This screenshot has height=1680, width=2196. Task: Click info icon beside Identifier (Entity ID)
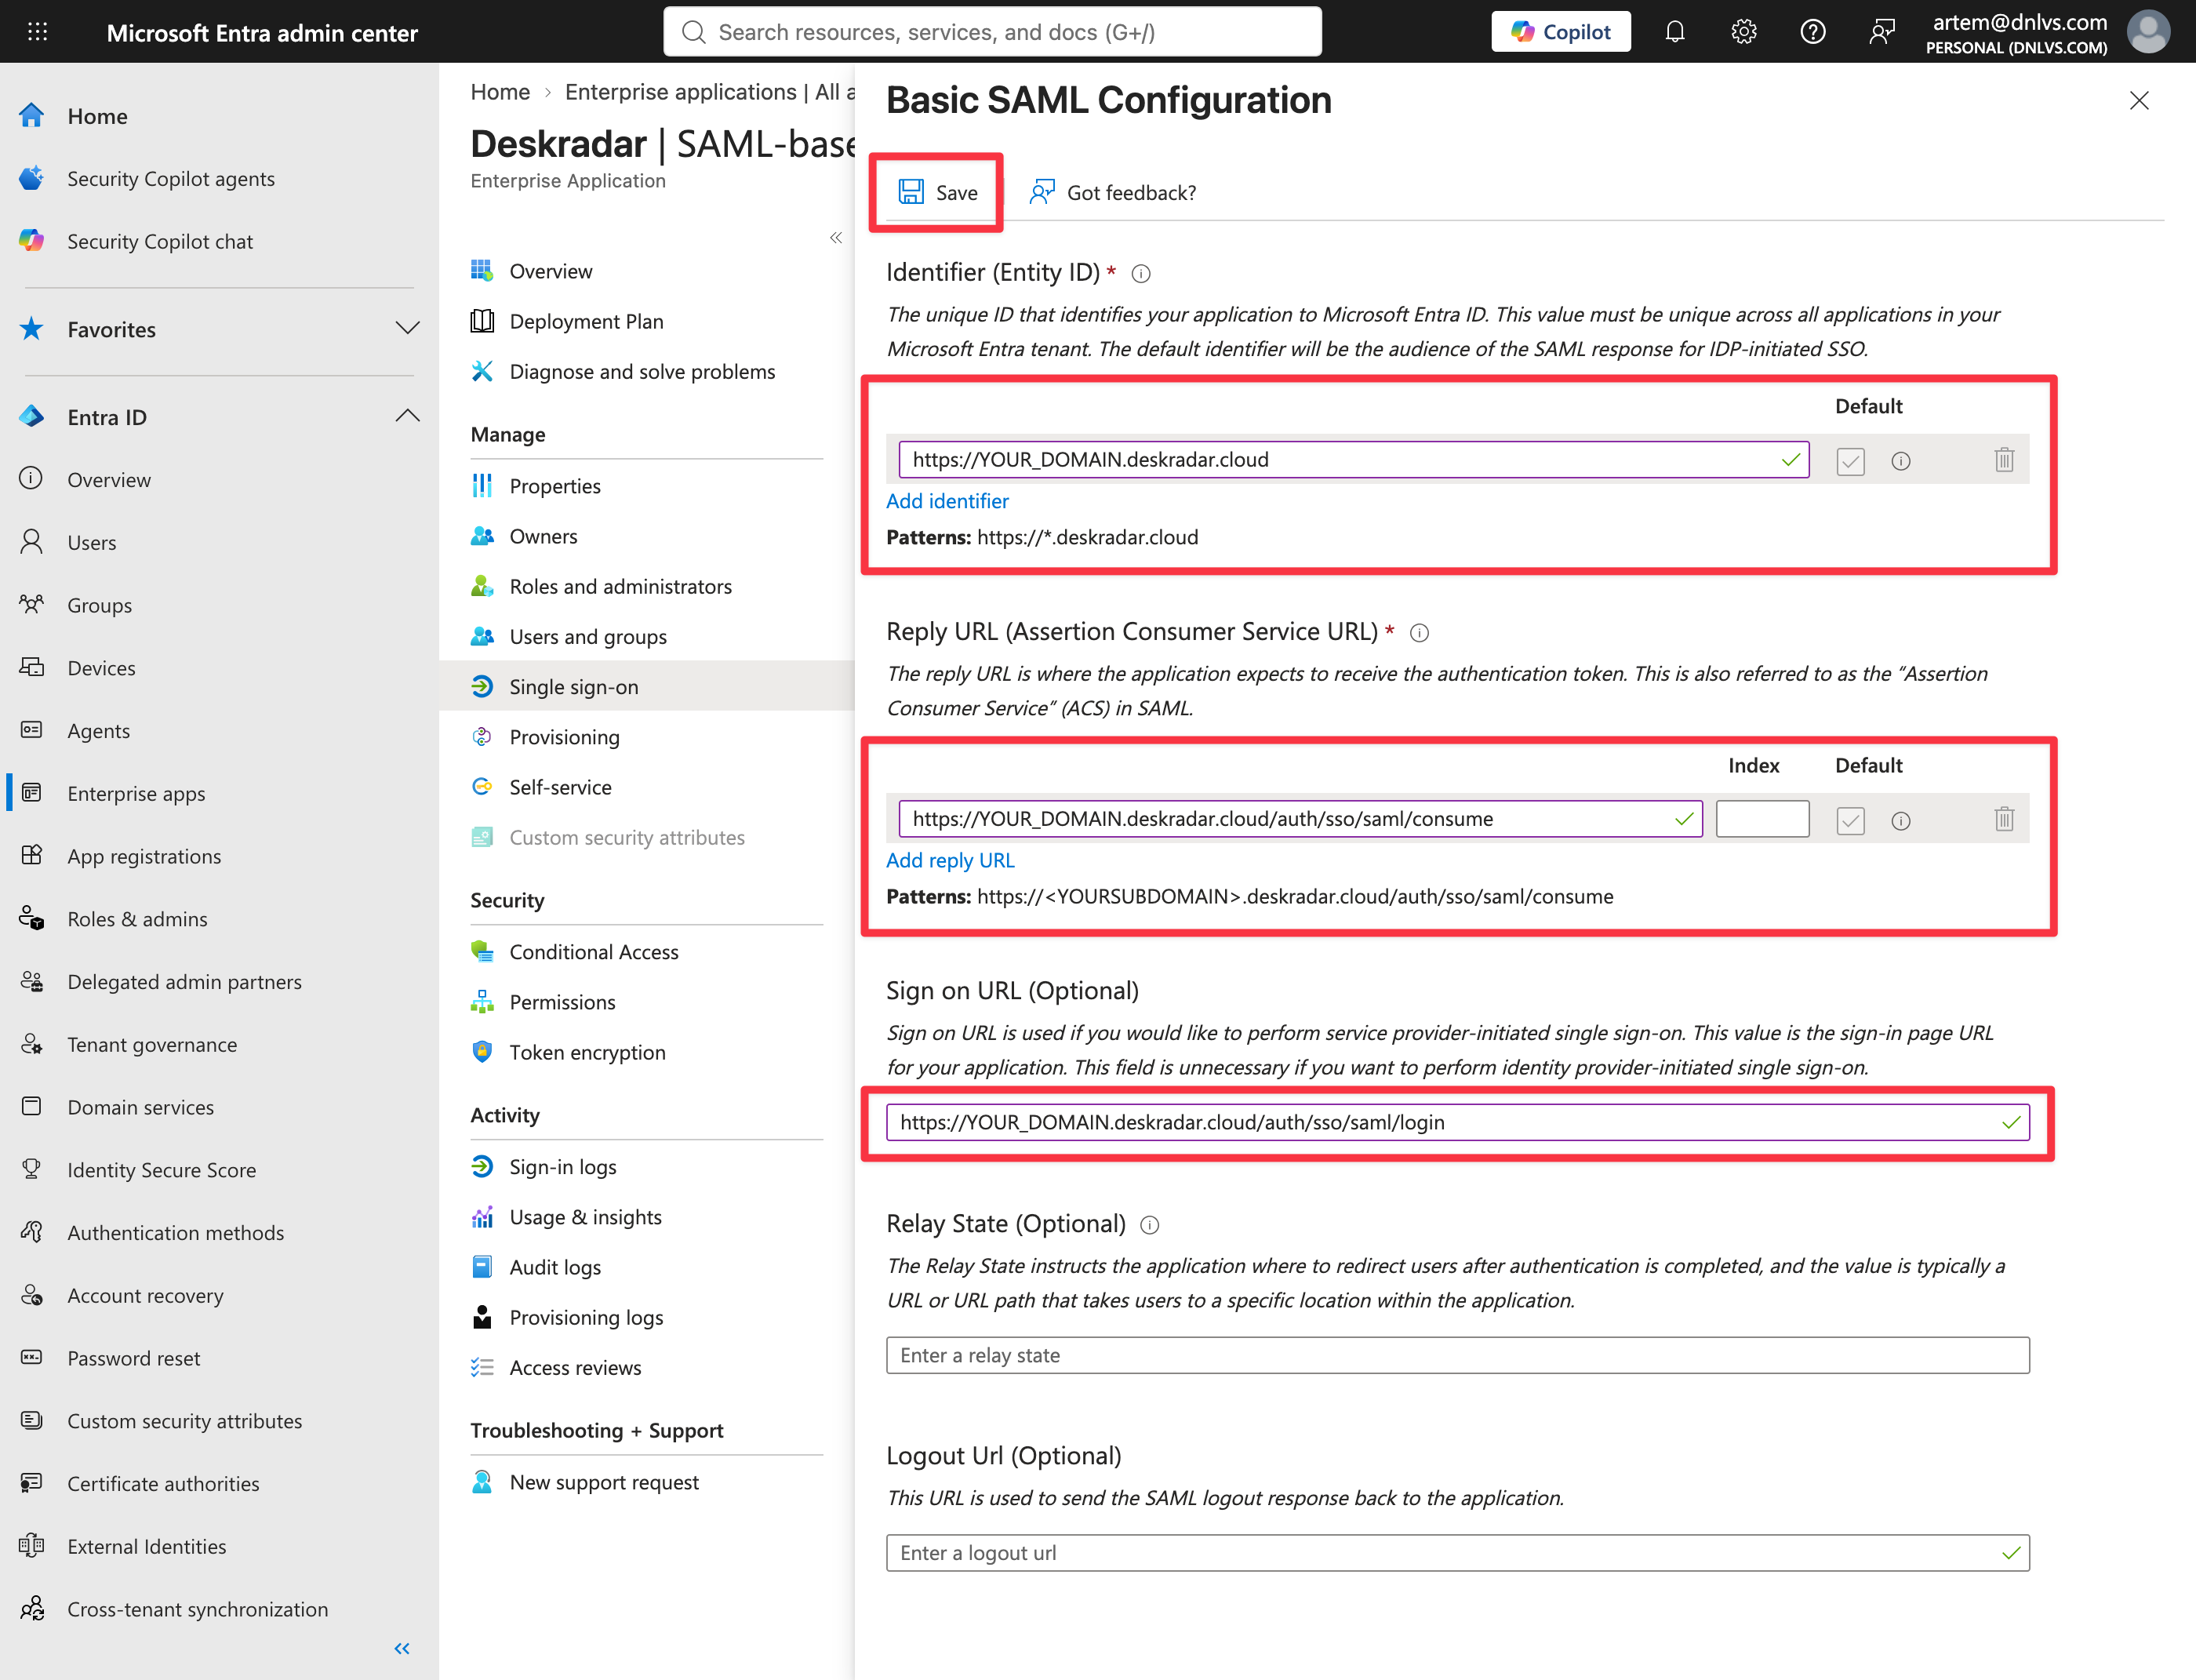[1140, 274]
